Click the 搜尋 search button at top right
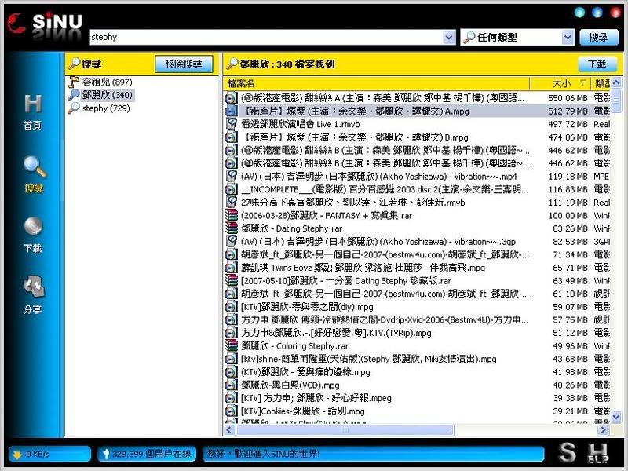 click(598, 37)
